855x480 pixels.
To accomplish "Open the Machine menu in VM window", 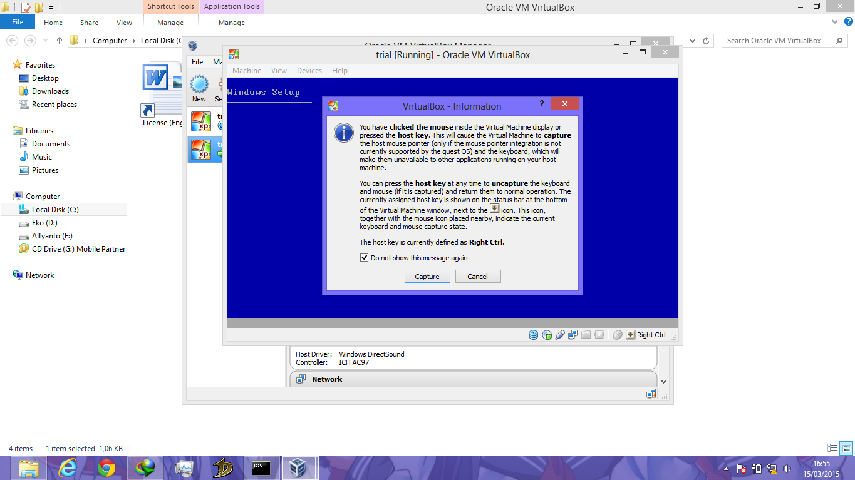I will [247, 71].
